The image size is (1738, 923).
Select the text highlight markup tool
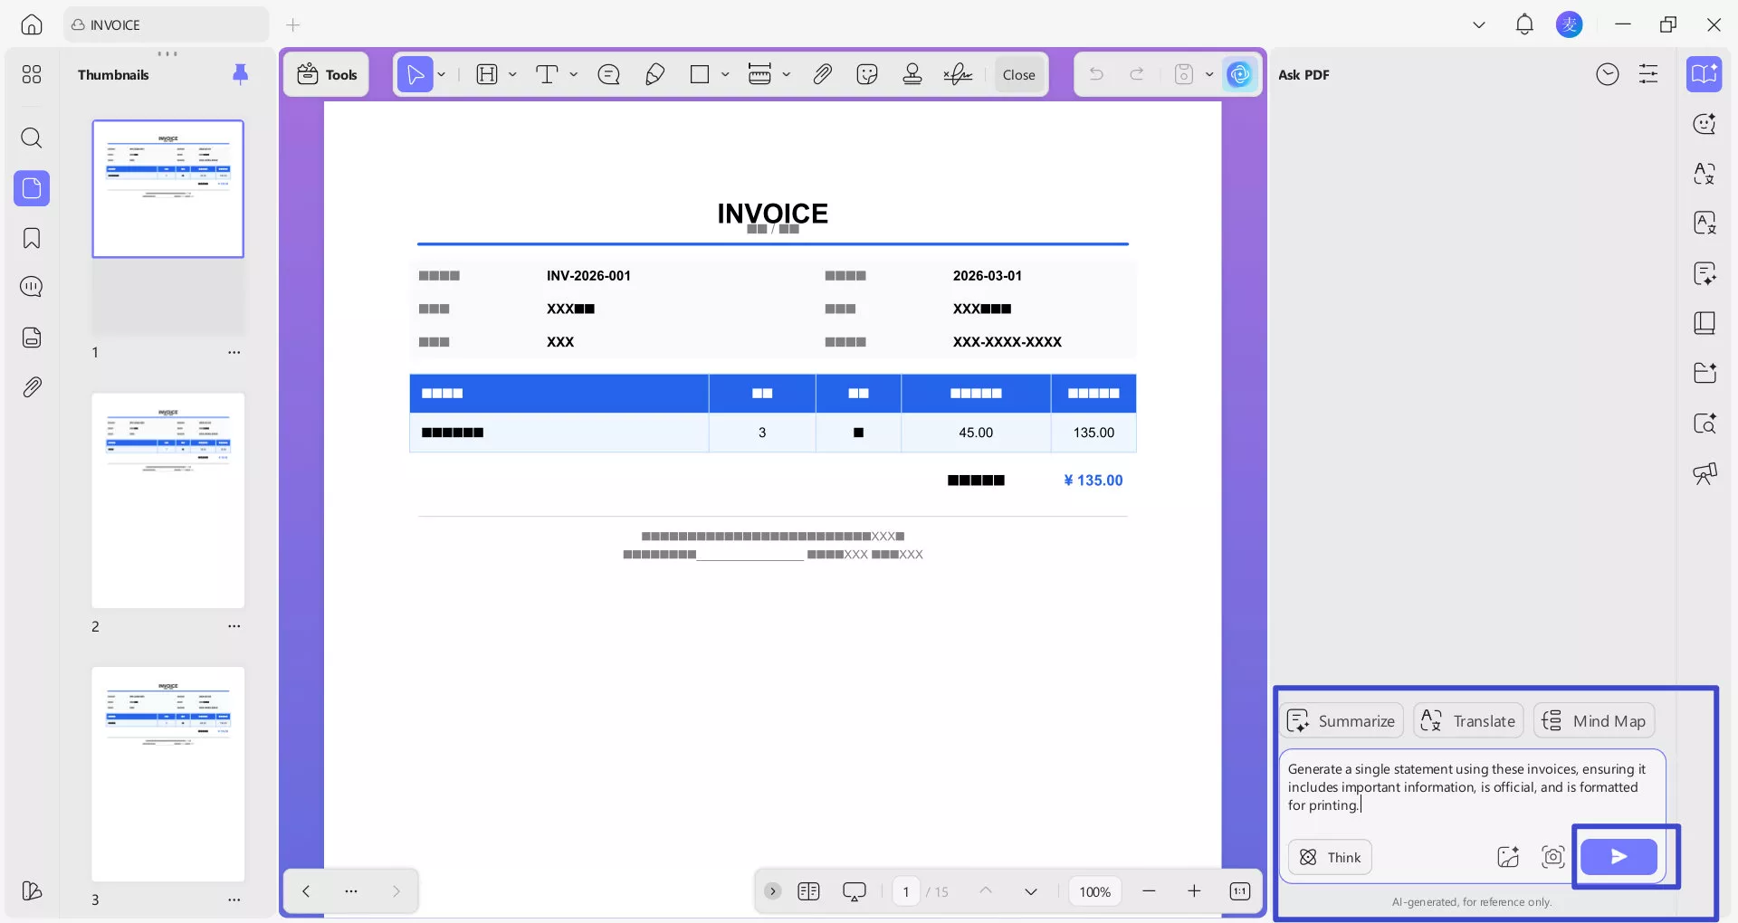487,74
